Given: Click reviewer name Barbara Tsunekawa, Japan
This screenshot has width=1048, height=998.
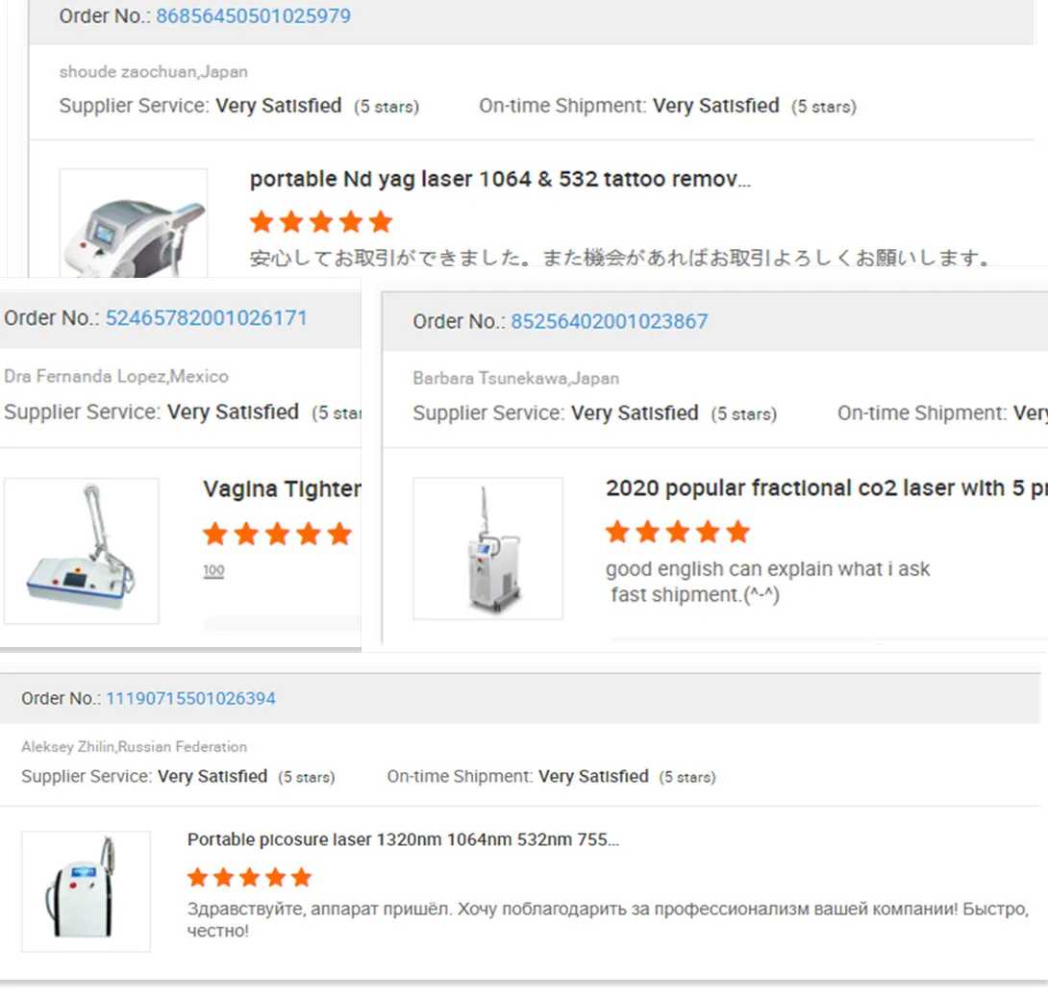Looking at the screenshot, I should [x=515, y=379].
